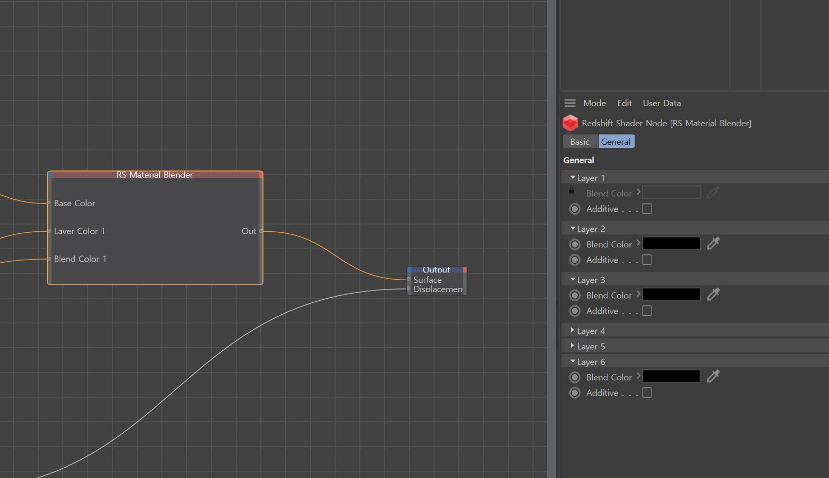Viewport: 829px width, 478px height.
Task: Switch to the General tab
Action: click(616, 142)
